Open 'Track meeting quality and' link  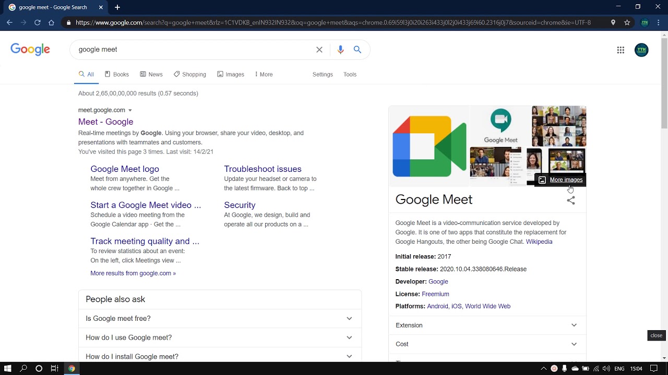pos(145,241)
